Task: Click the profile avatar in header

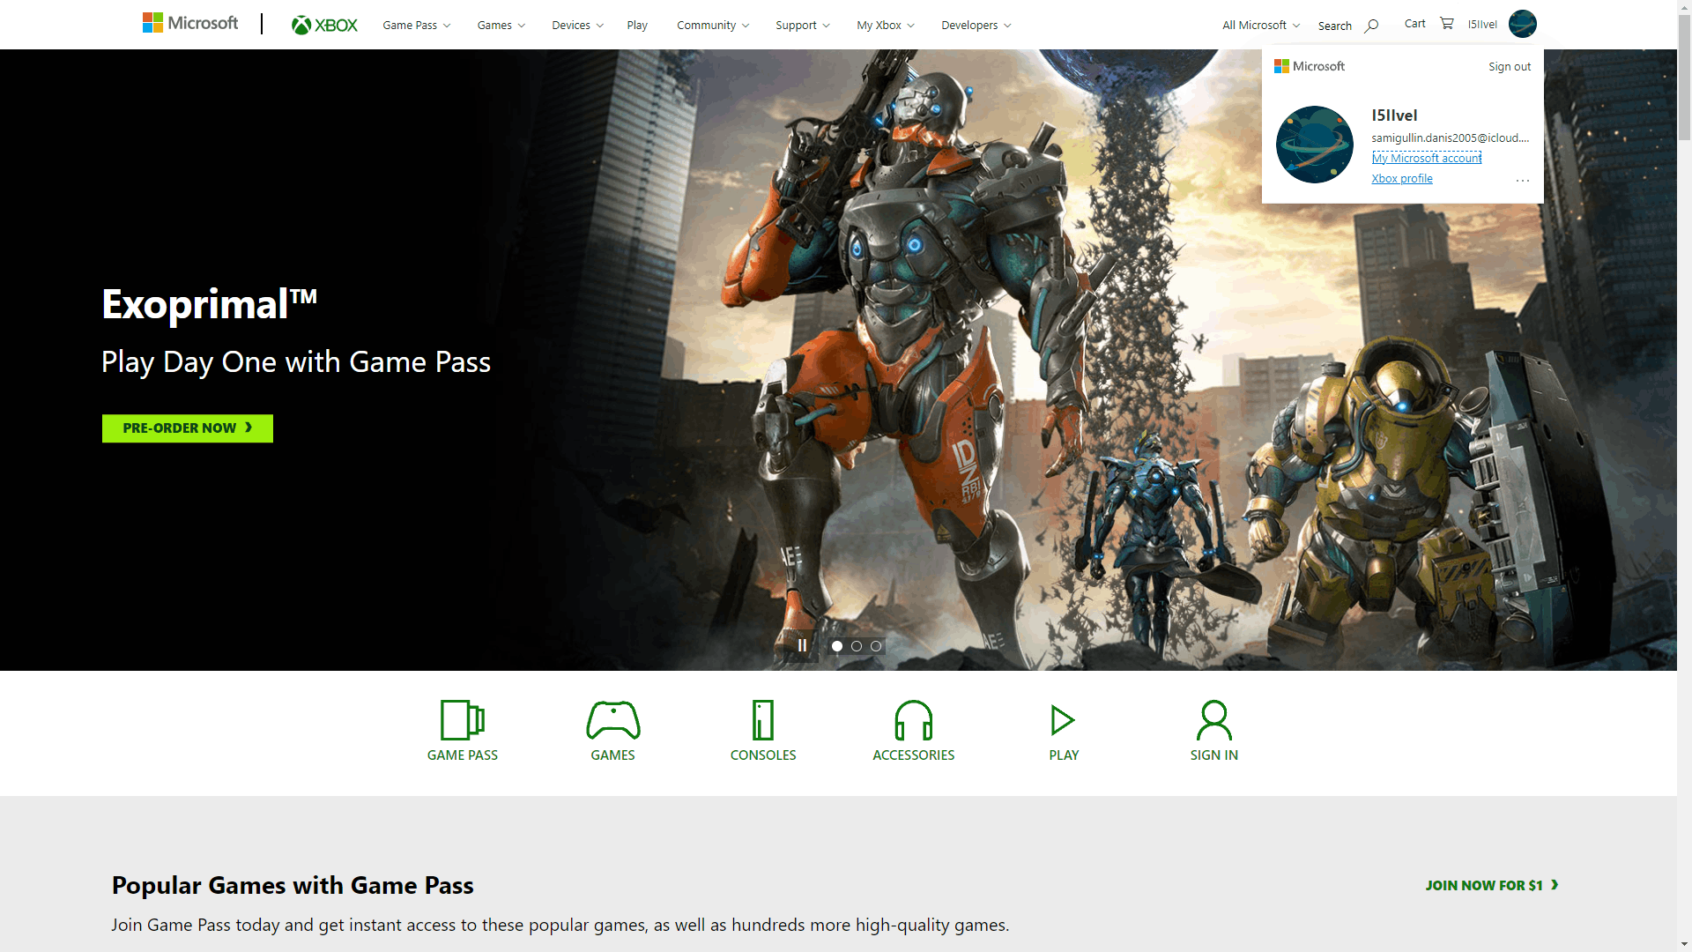Action: (x=1522, y=24)
